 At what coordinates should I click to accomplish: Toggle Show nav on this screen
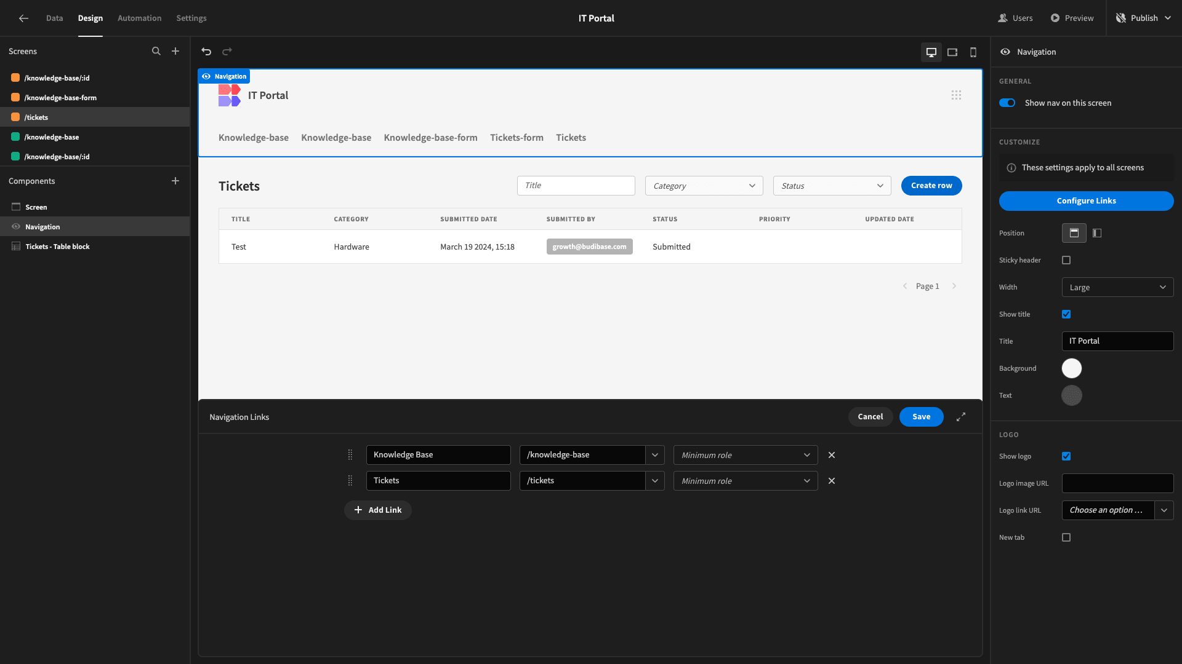tap(1007, 103)
